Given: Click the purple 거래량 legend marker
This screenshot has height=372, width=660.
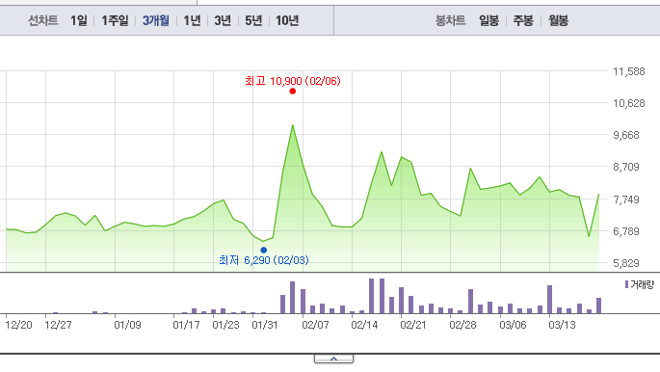Looking at the screenshot, I should click(x=626, y=285).
